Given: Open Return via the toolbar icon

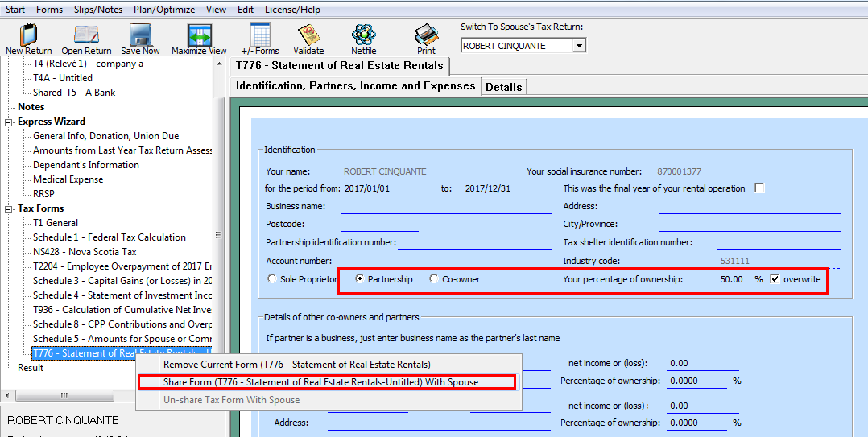Looking at the screenshot, I should (x=86, y=35).
